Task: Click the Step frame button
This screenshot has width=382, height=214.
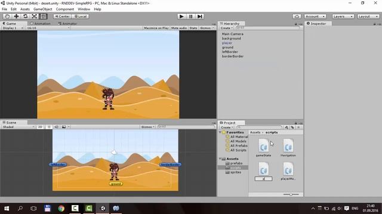Action: coord(199,17)
